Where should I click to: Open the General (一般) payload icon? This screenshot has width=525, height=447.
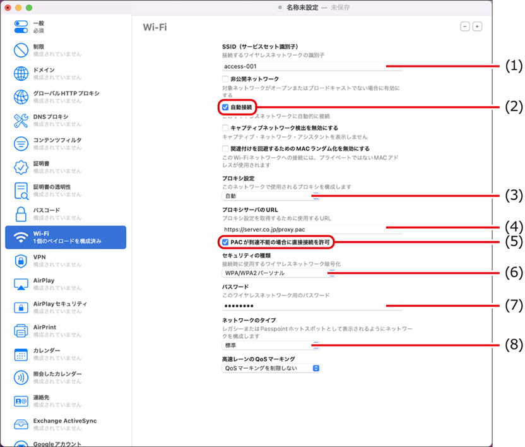[21, 27]
